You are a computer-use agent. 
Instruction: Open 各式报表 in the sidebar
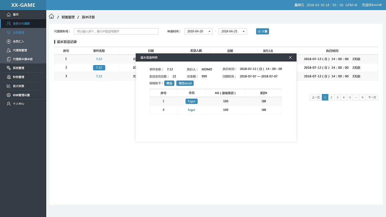23,86
